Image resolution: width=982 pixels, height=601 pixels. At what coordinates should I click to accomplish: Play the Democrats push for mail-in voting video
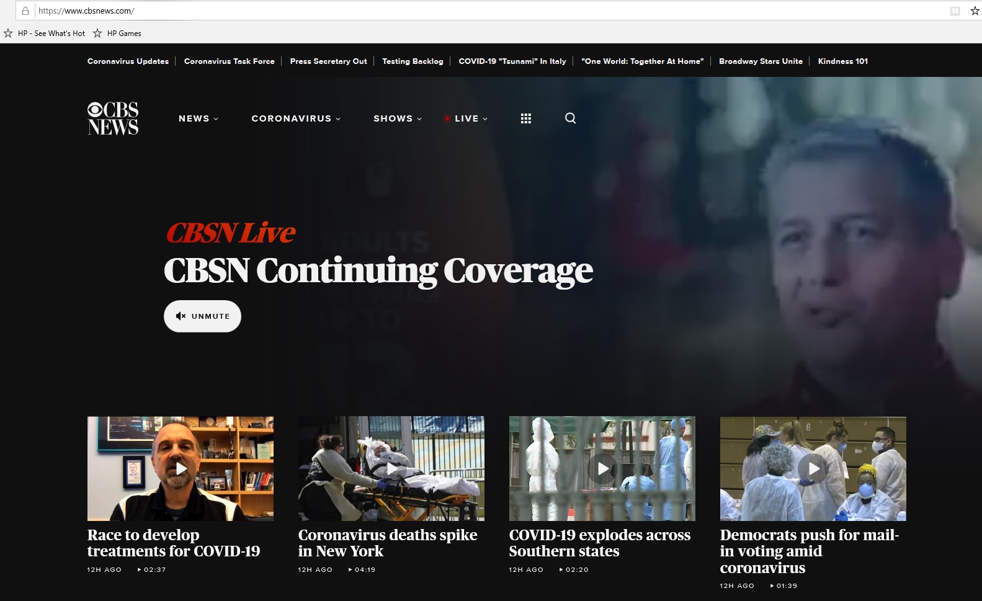[x=813, y=469]
